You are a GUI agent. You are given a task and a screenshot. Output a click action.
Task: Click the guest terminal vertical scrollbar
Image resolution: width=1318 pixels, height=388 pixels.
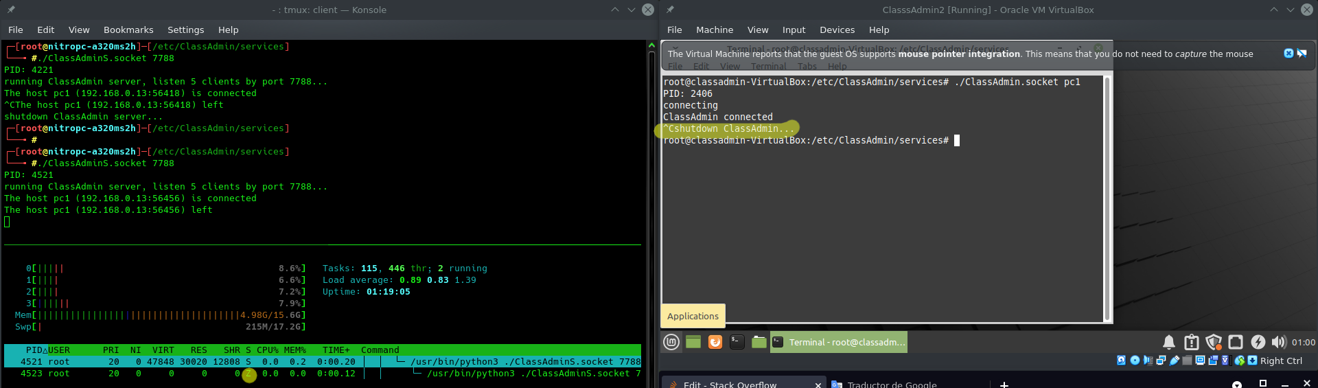click(1107, 198)
